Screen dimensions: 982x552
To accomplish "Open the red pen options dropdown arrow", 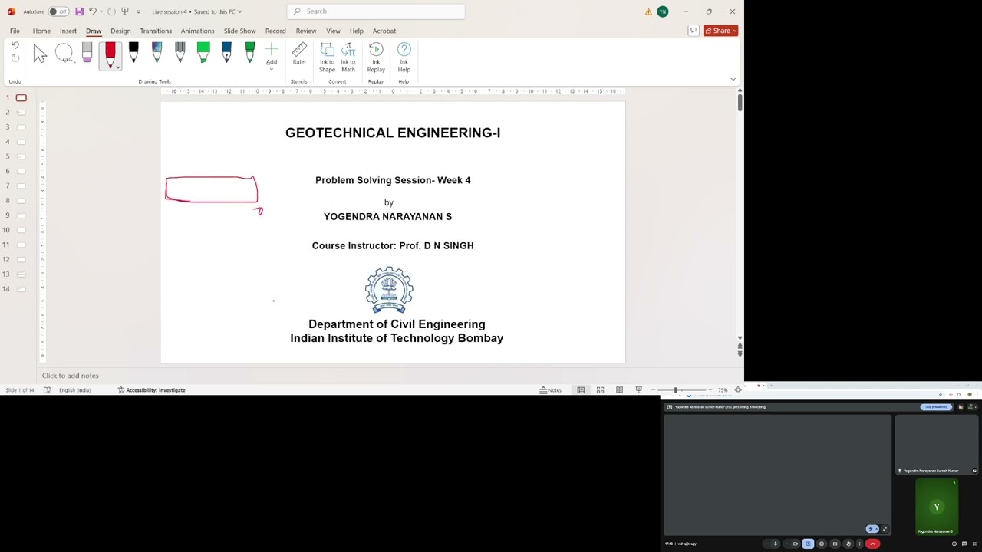I will [x=117, y=66].
